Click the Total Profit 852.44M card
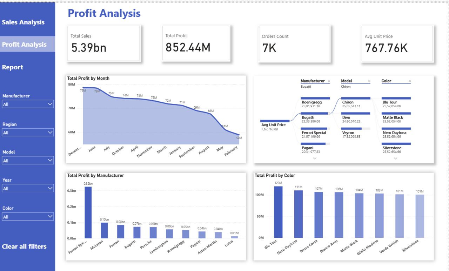This screenshot has width=449, height=271. pos(195,44)
